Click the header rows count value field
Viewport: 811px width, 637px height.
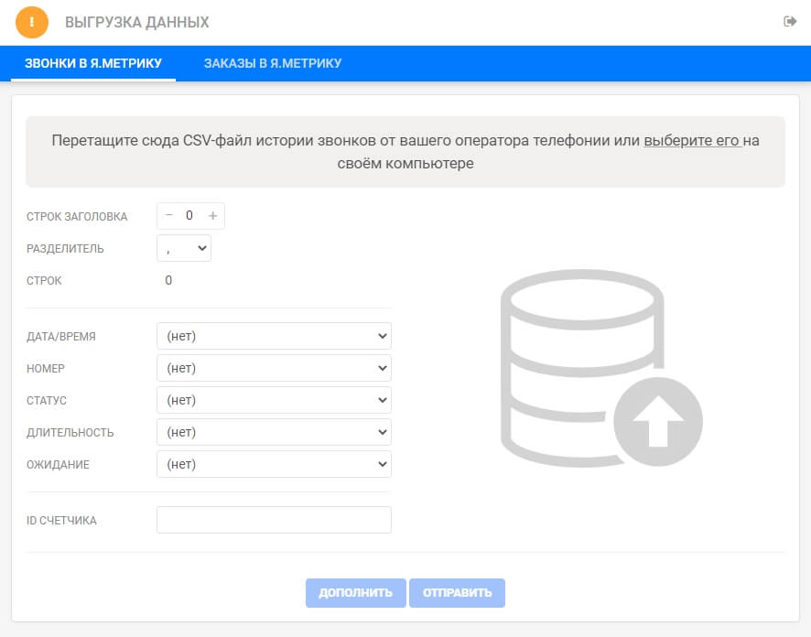coord(189,216)
